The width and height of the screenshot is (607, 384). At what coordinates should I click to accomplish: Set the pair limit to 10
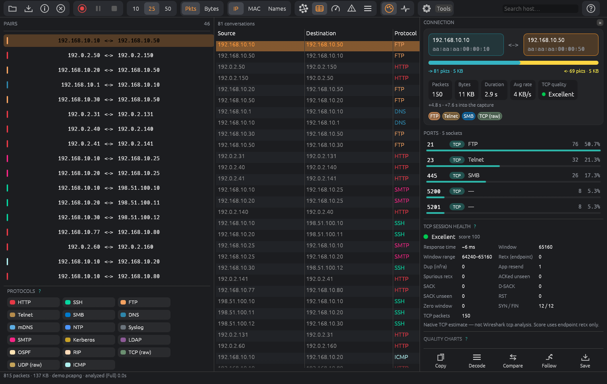tap(136, 8)
